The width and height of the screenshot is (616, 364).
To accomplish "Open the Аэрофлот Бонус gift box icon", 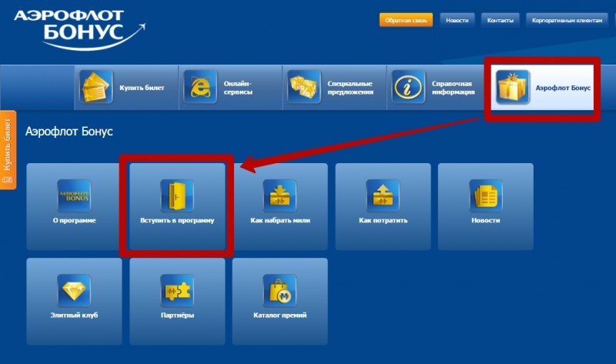I will (x=513, y=86).
